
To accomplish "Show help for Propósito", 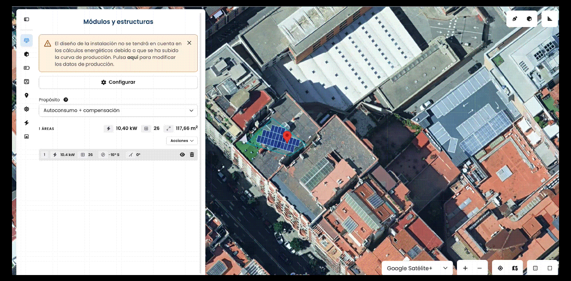I will coord(66,100).
